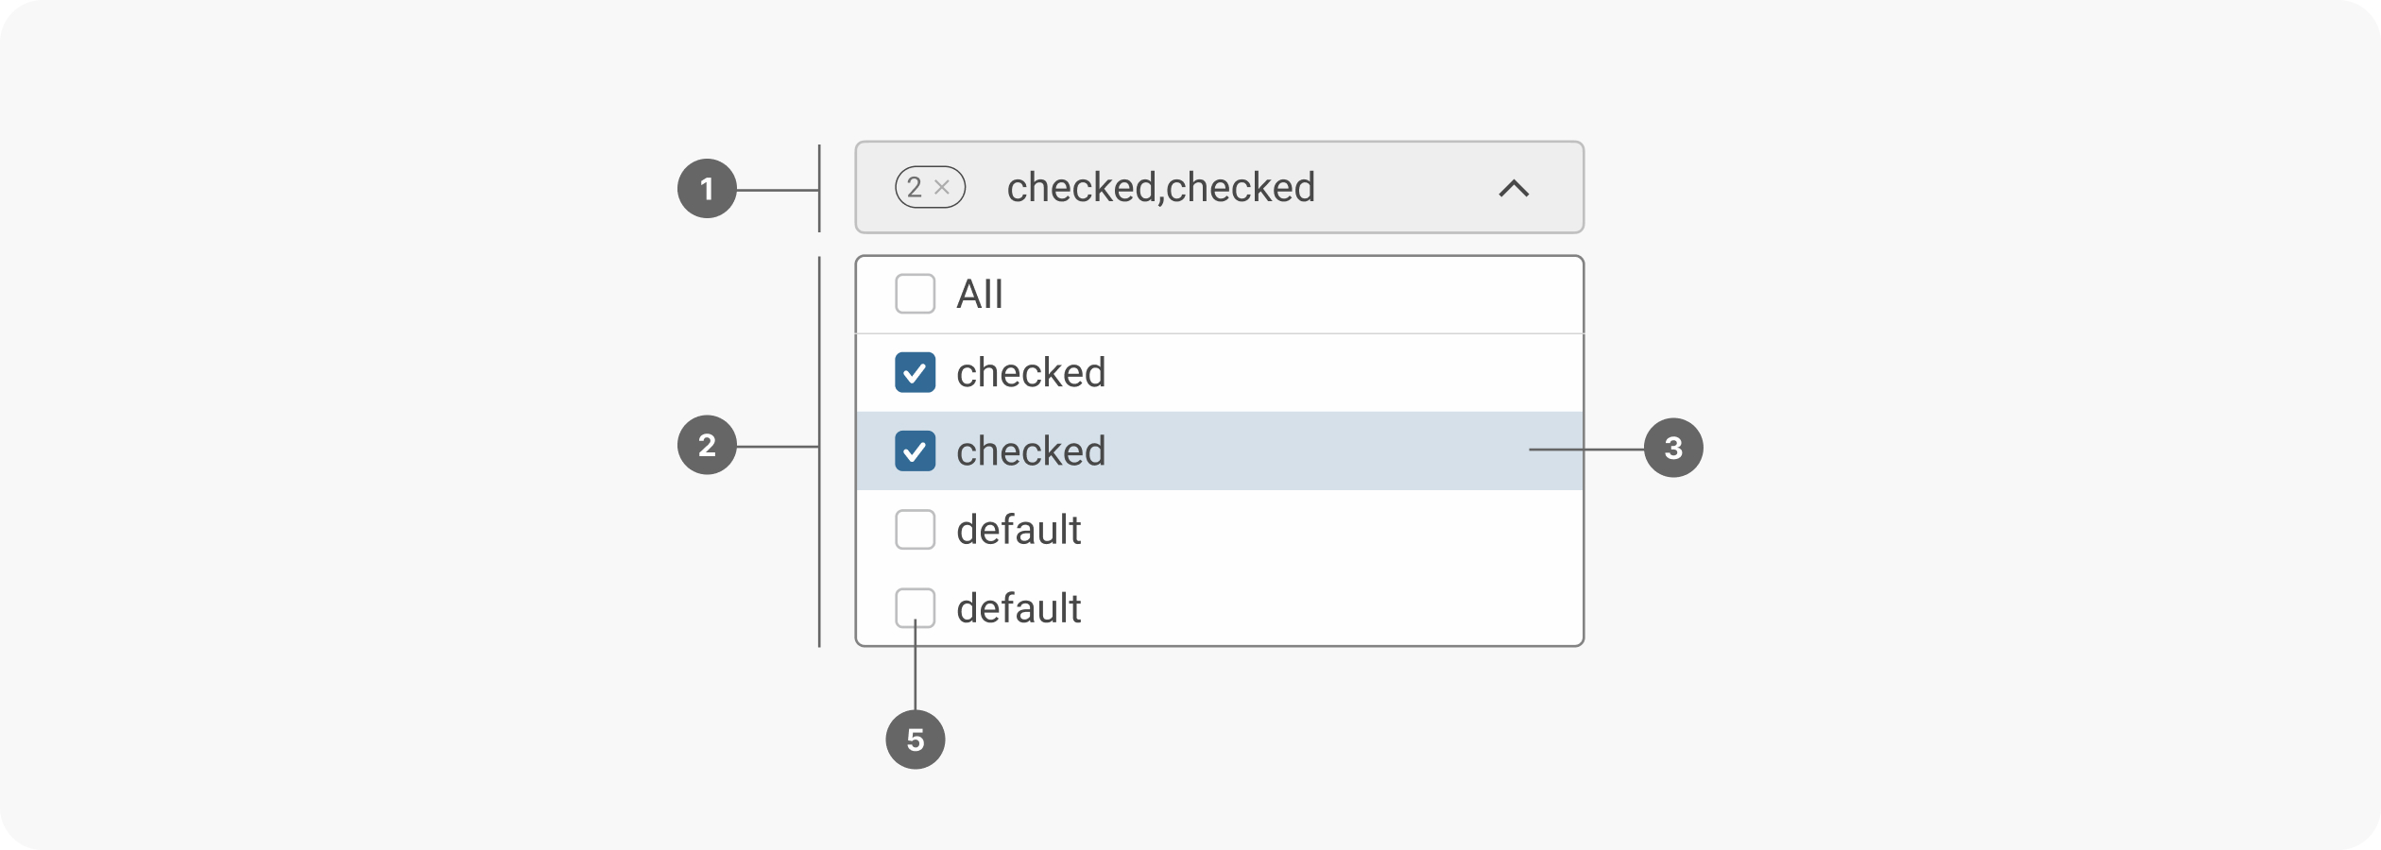2381x850 pixels.
Task: Click the number 2 in the selection count tag
Action: [x=914, y=187]
